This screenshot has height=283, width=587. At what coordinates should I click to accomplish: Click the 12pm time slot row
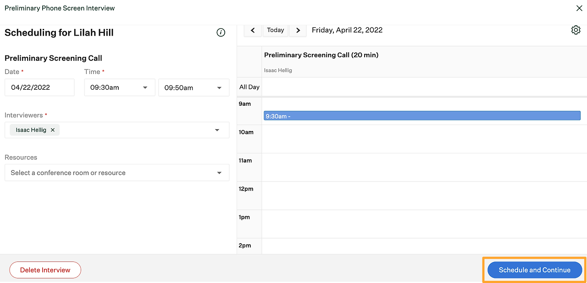(422, 196)
